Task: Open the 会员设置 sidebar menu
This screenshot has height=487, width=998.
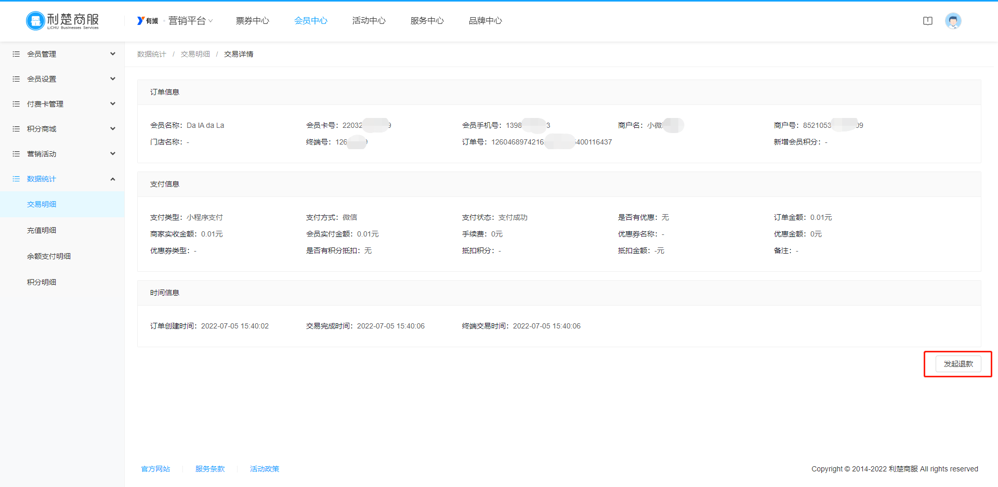Action: [62, 79]
